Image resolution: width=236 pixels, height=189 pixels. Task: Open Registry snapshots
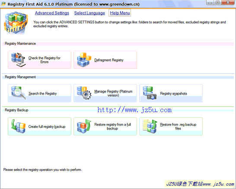click(x=171, y=93)
